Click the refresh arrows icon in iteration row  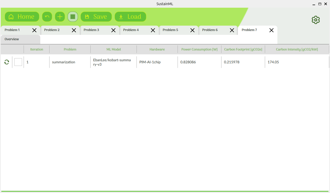[x=7, y=62]
